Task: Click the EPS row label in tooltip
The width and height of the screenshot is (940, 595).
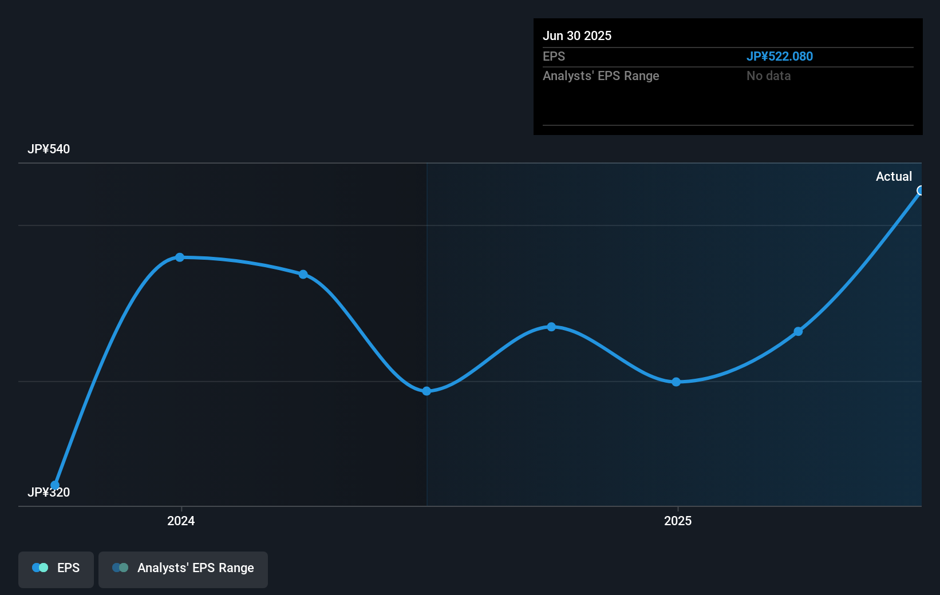Action: (554, 57)
